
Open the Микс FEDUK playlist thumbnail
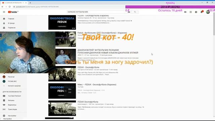pos(62,91)
